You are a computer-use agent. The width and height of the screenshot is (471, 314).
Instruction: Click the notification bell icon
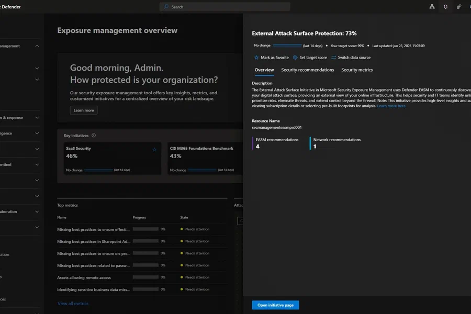[445, 7]
